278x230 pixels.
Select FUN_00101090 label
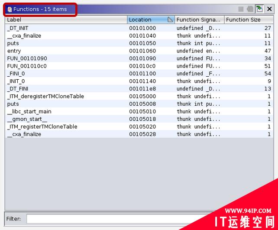pyautogui.click(x=27, y=58)
